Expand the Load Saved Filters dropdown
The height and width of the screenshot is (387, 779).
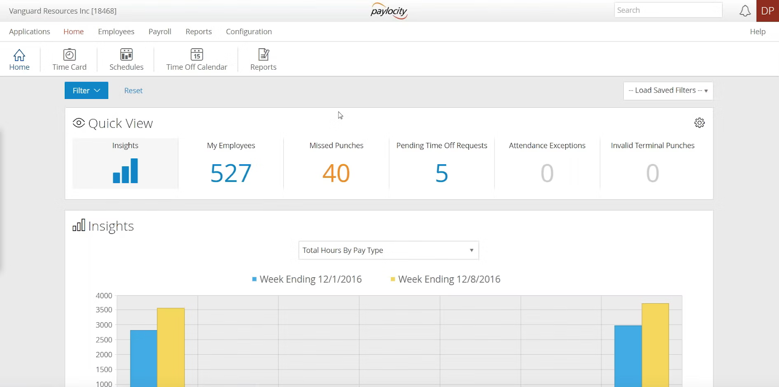coord(668,91)
